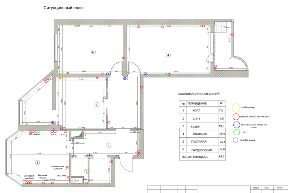
Task: Select room marker 5 on the plan
Action: 96,105
